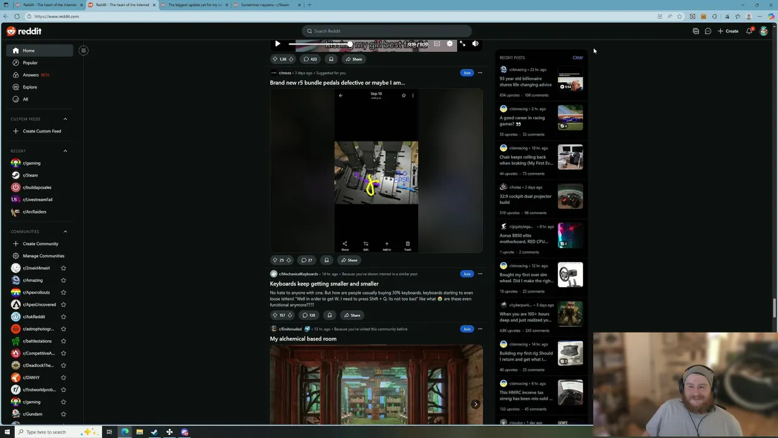Create a custom feed

(40, 131)
